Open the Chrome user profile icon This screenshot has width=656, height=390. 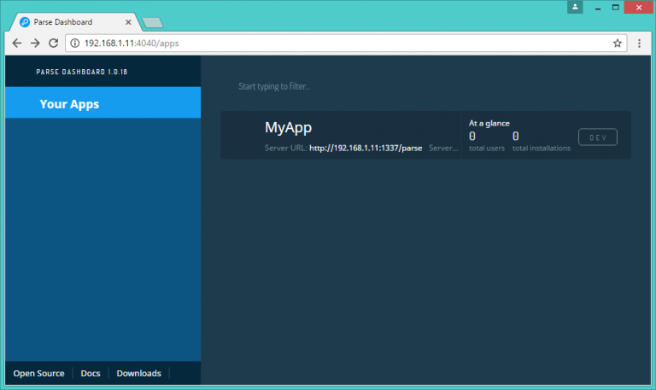pos(576,7)
